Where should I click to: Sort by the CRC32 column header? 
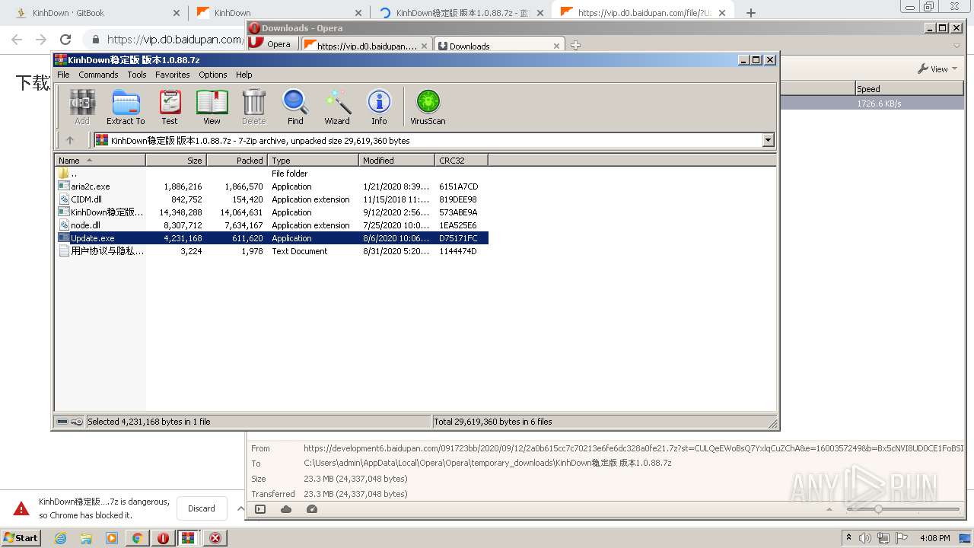(461, 160)
